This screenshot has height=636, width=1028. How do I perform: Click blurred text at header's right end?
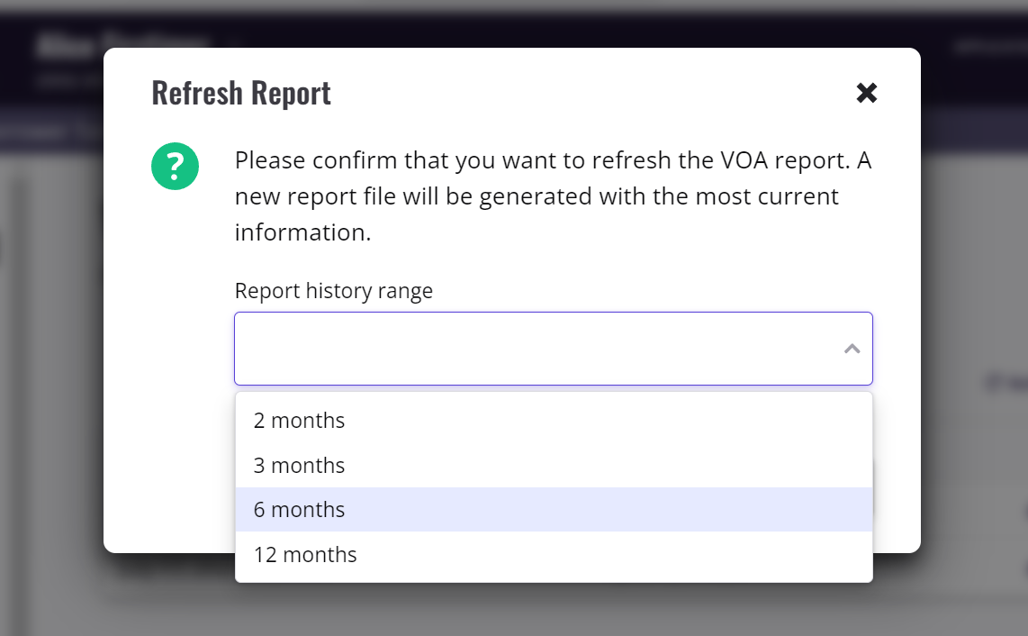point(986,45)
